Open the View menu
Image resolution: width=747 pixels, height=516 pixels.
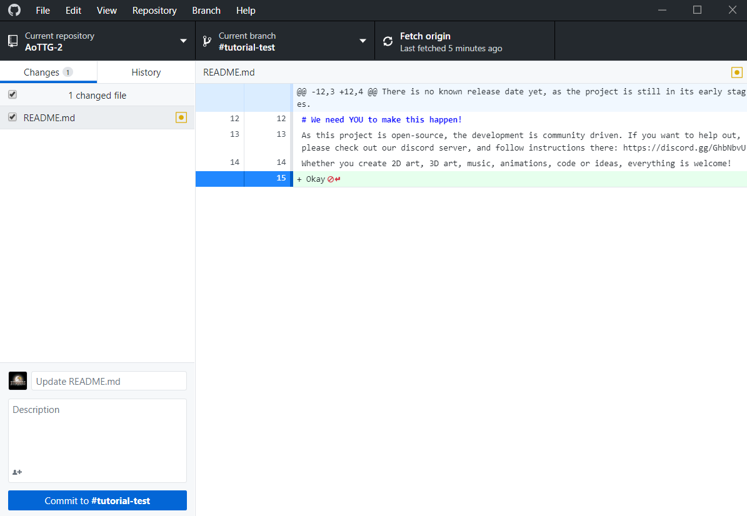click(x=107, y=11)
